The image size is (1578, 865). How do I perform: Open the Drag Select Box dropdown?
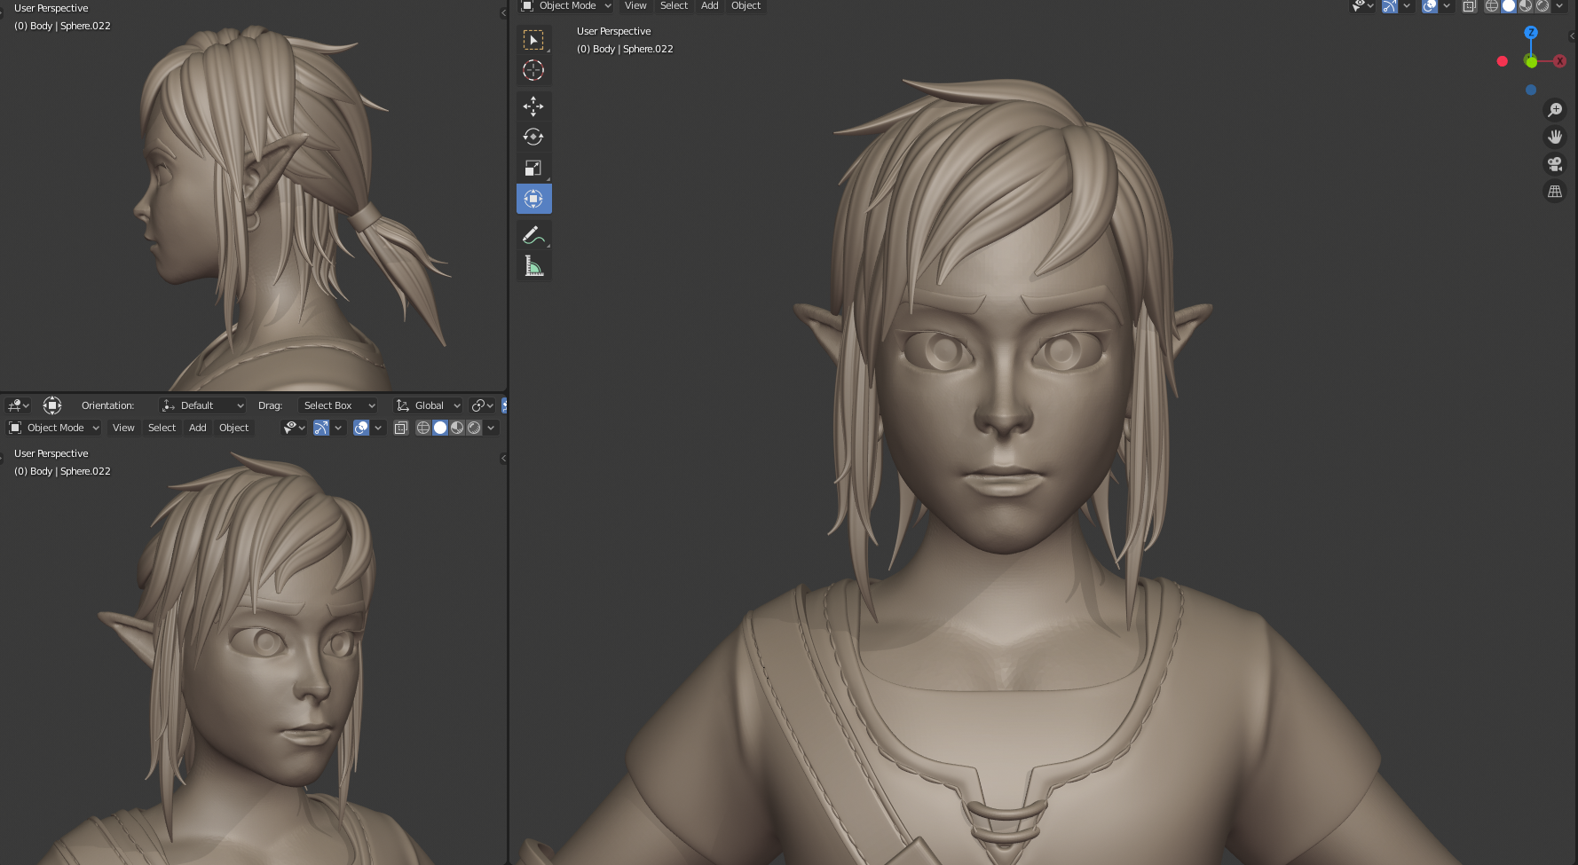pyautogui.click(x=337, y=405)
